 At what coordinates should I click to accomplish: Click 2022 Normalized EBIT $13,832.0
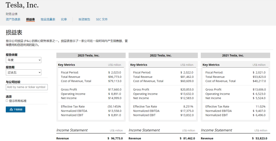point(187,115)
